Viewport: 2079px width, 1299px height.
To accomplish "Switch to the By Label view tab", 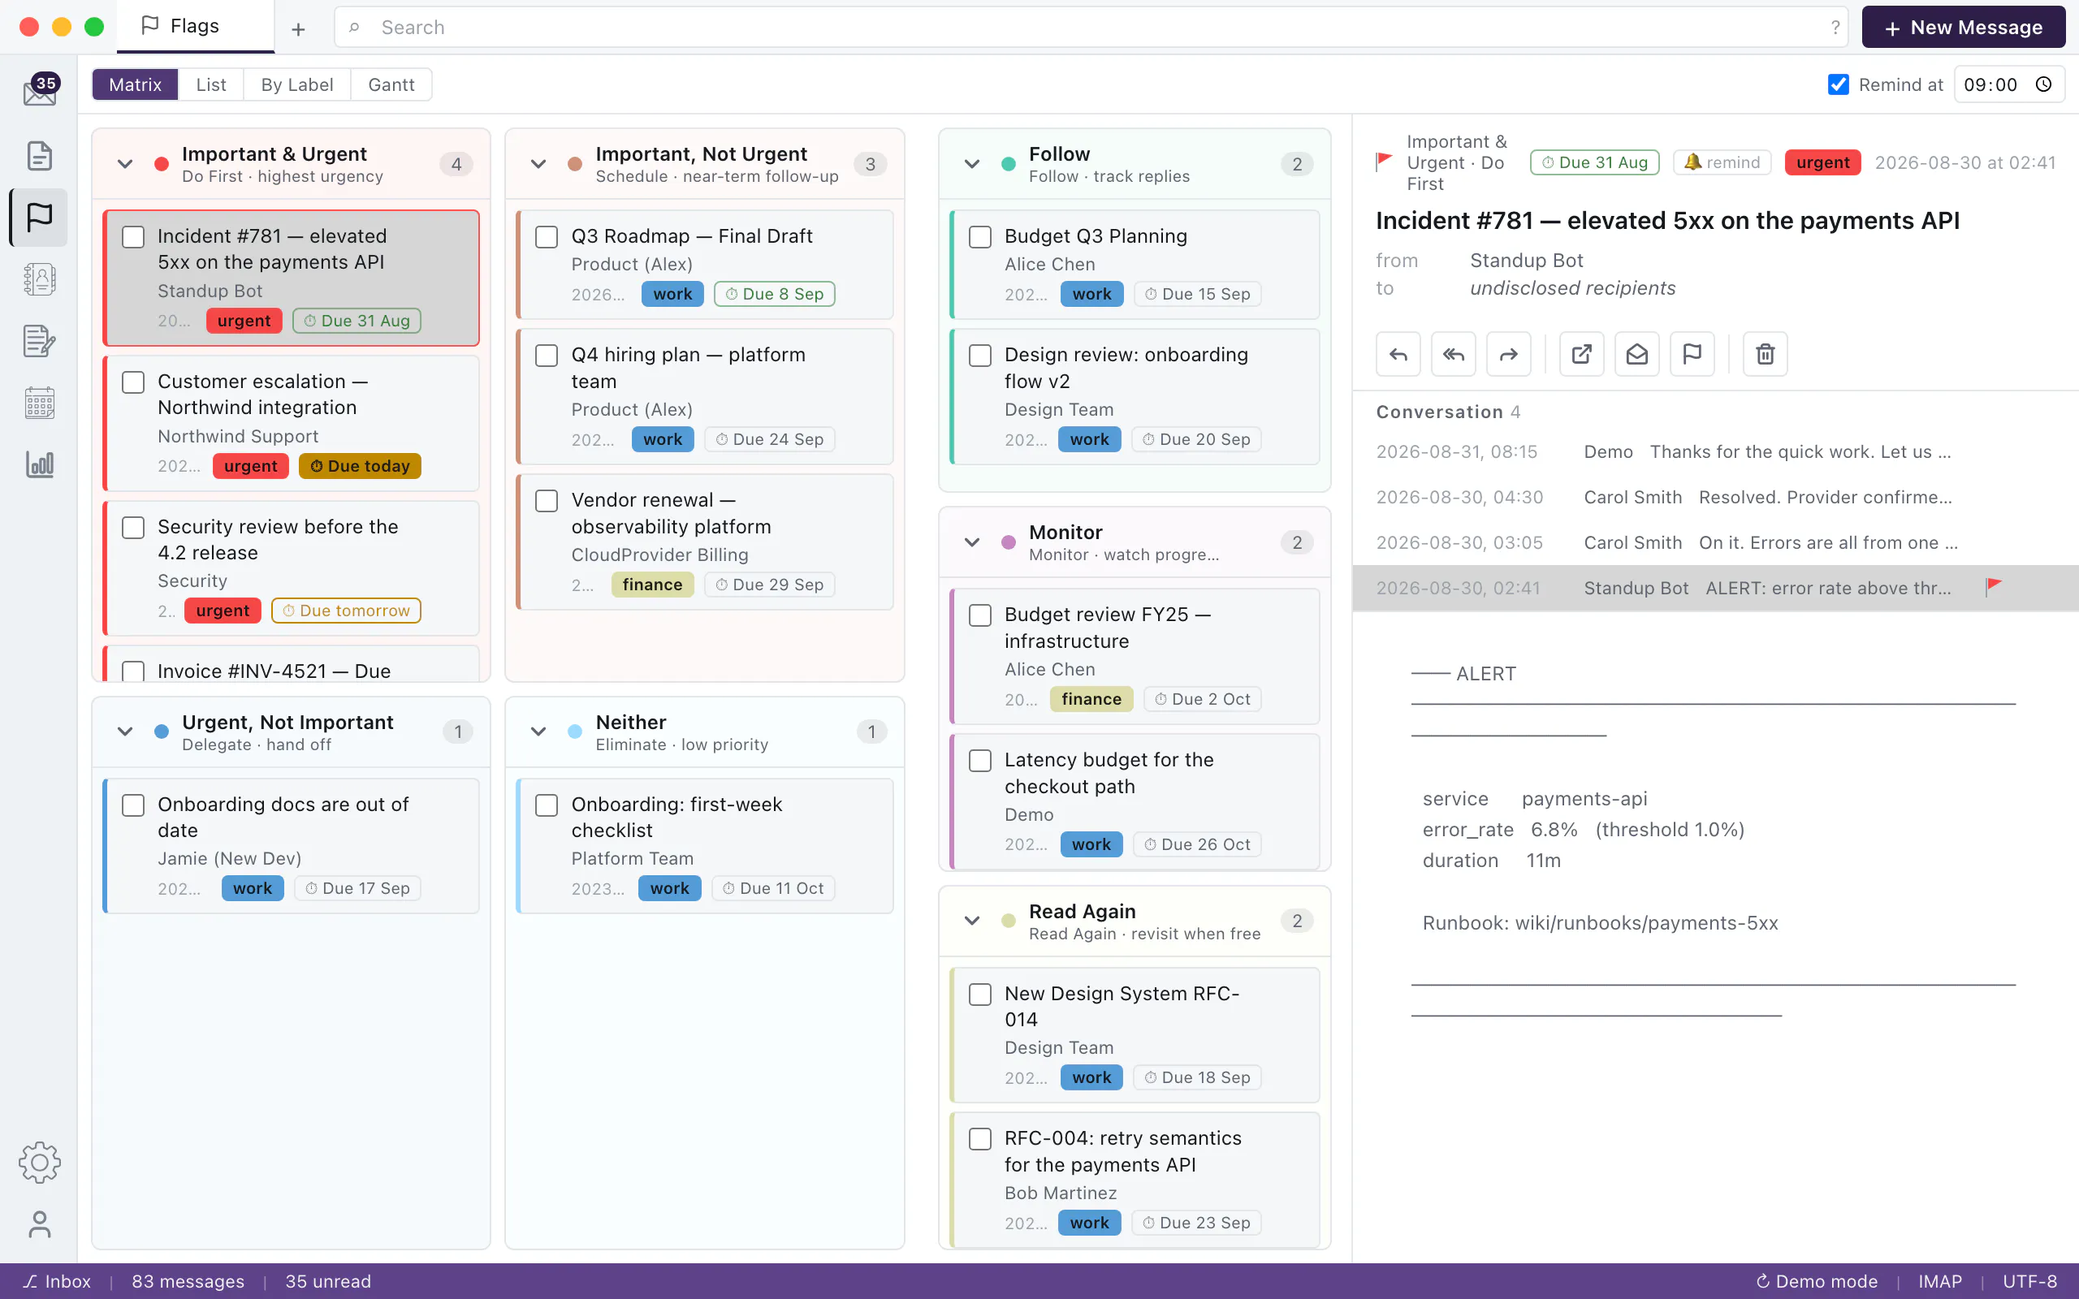I will pos(297,84).
